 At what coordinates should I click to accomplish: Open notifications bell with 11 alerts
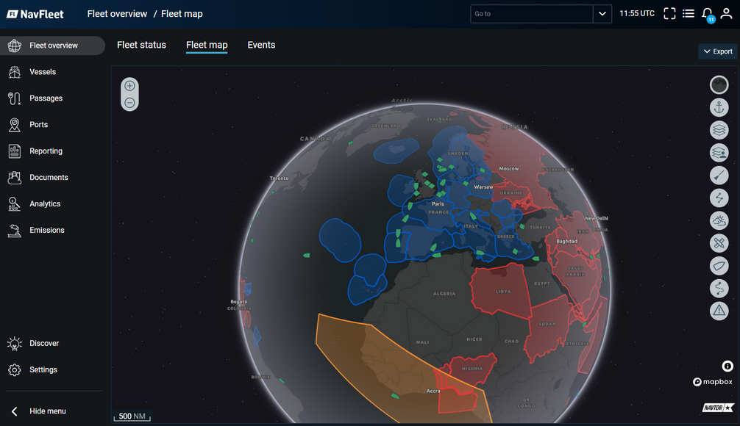[x=708, y=14]
